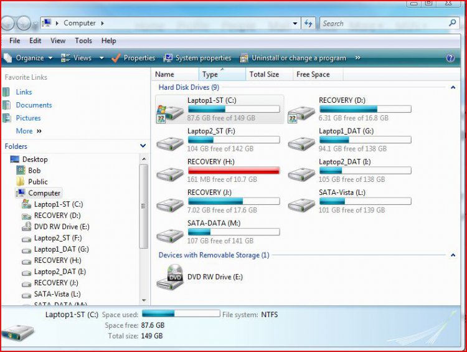Sort by the Free Space column
The image size is (467, 352).
(x=318, y=74)
